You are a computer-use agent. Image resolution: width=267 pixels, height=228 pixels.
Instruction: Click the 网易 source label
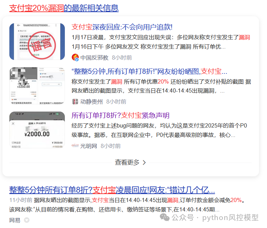[15, 220]
